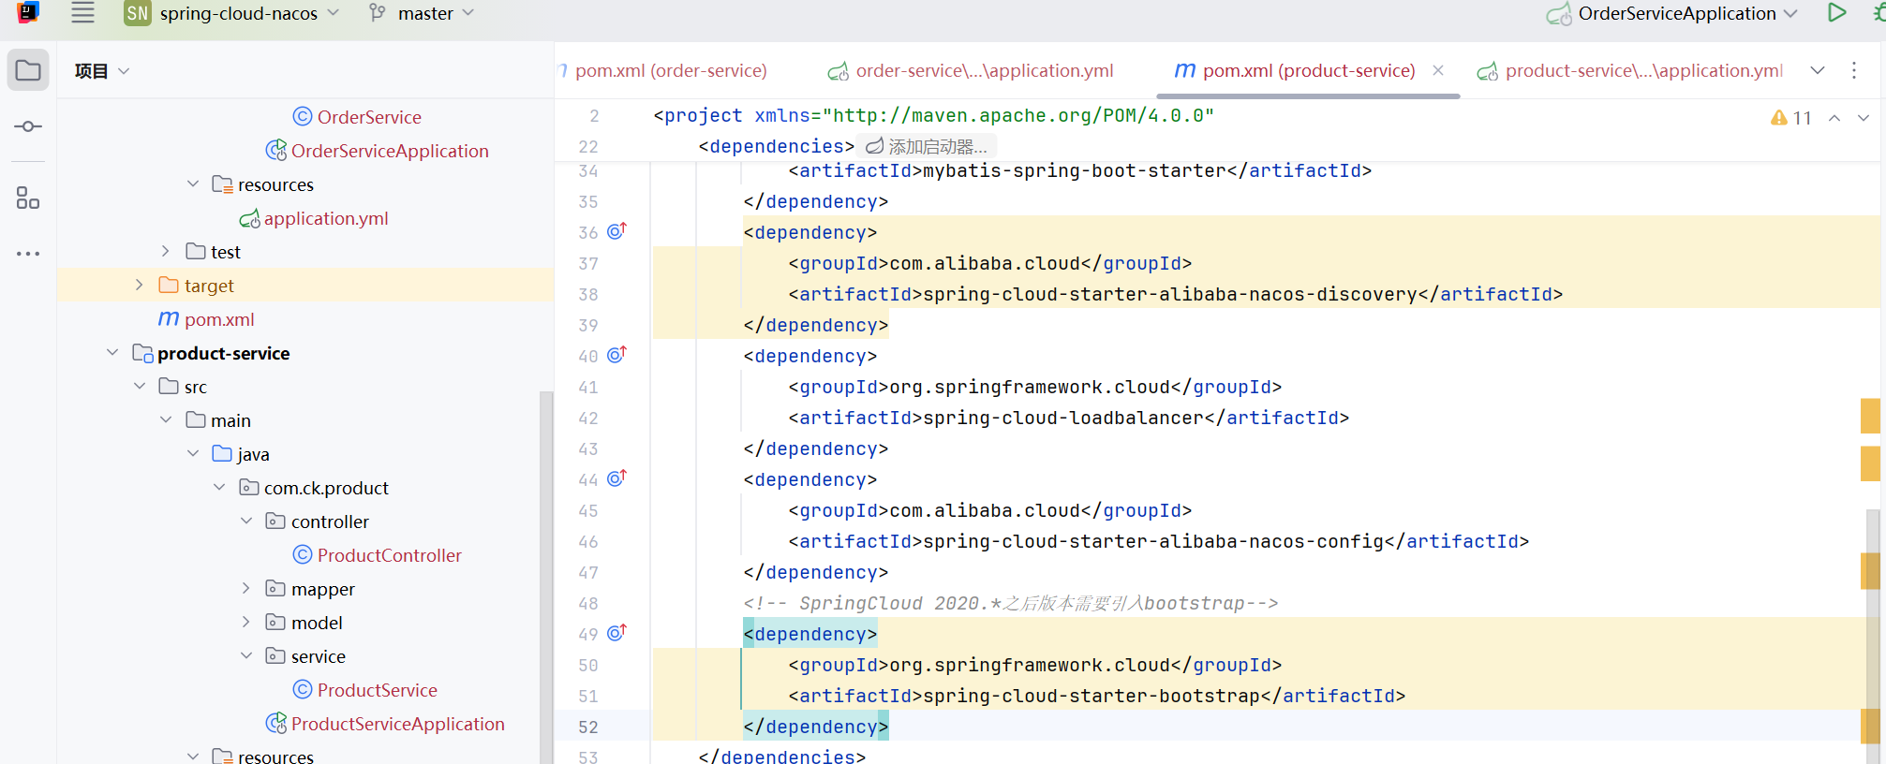Click the Spring Boot icon of ProductServiceApplication
1886x764 pixels.
coord(276,724)
